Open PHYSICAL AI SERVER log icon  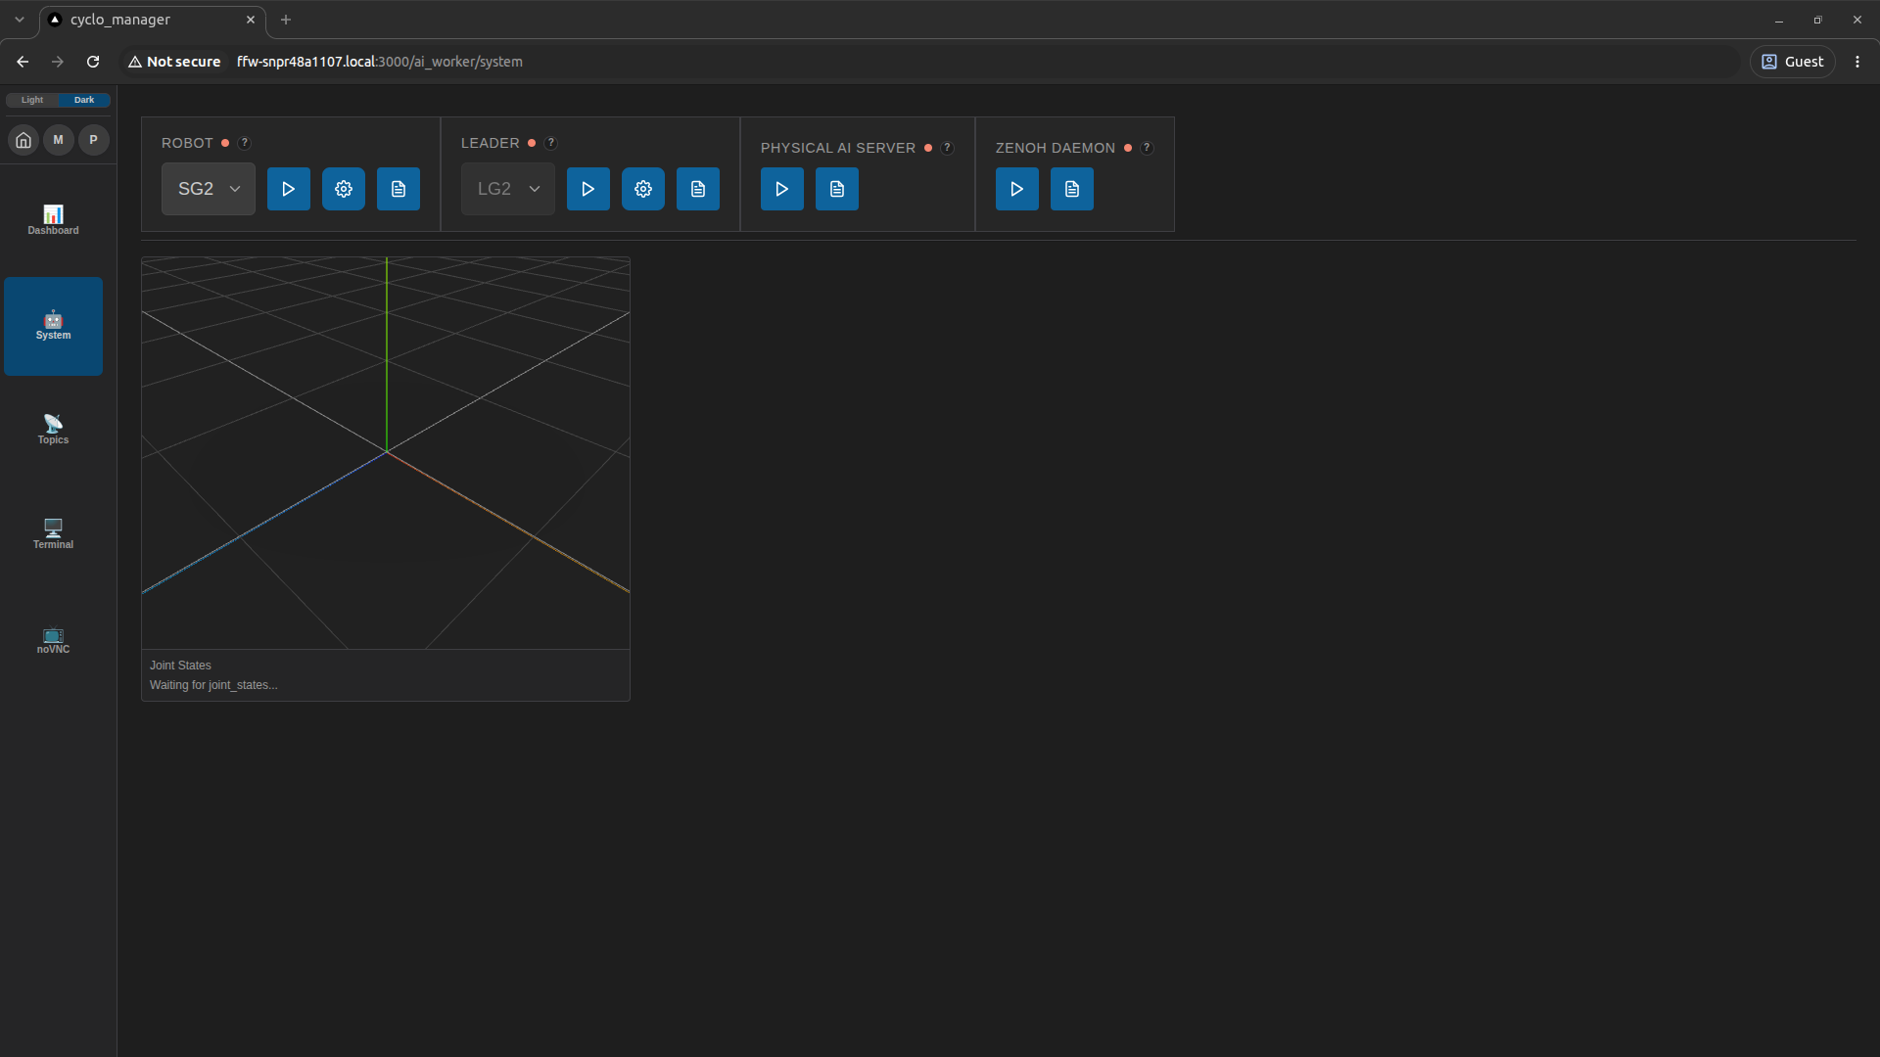[x=837, y=189]
